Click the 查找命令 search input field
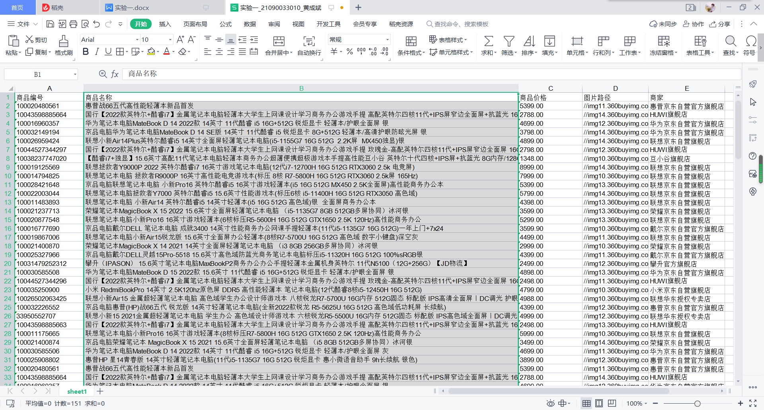 pyautogui.click(x=458, y=24)
